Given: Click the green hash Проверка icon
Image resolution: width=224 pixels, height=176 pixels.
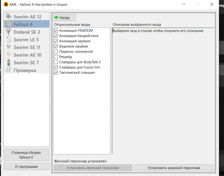Looking at the screenshot, I should click(9, 70).
